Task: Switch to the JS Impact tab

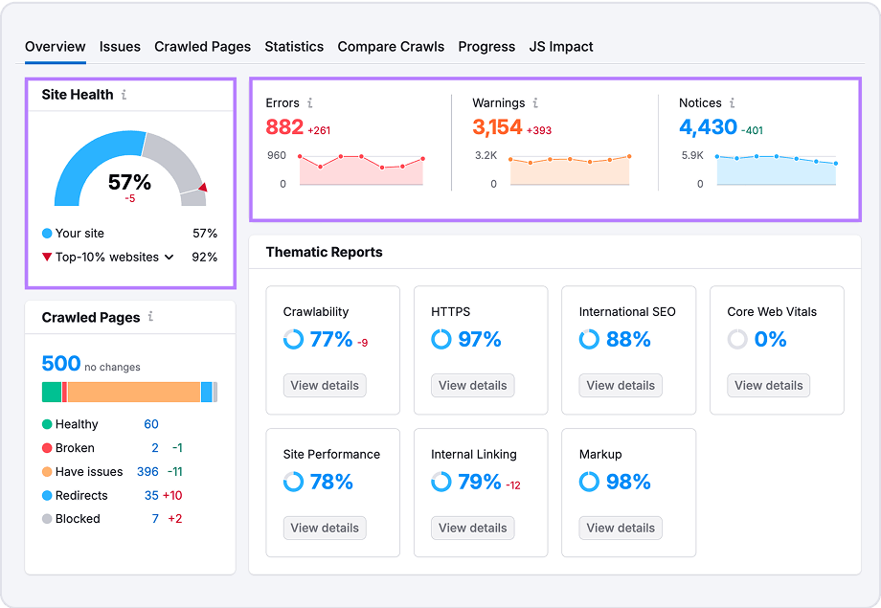Action: 561,46
